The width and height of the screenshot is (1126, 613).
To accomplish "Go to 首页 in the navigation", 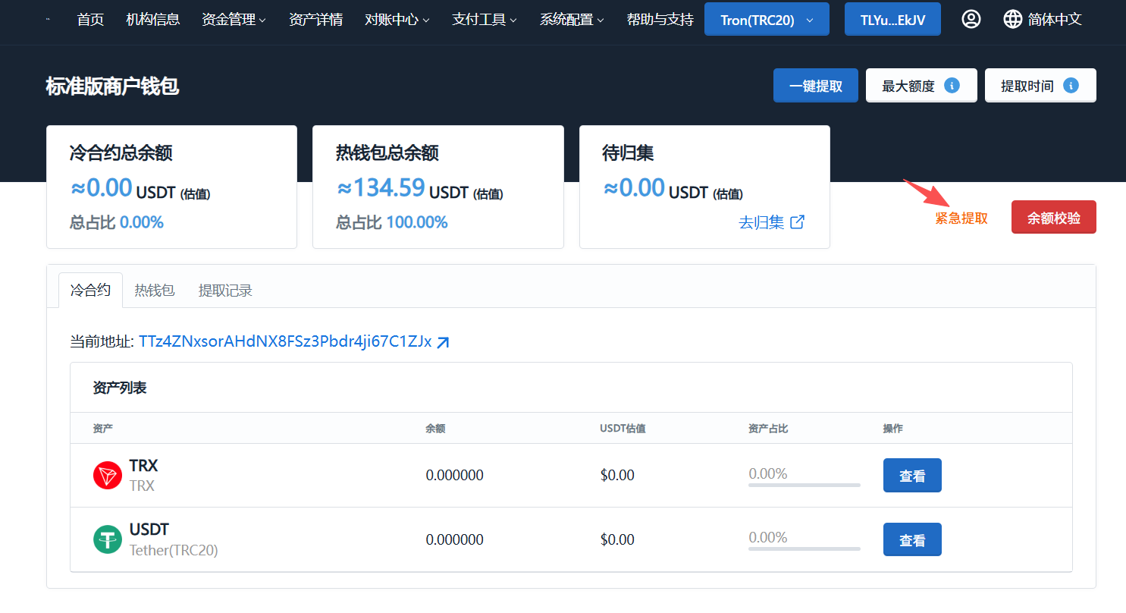I will click(90, 20).
